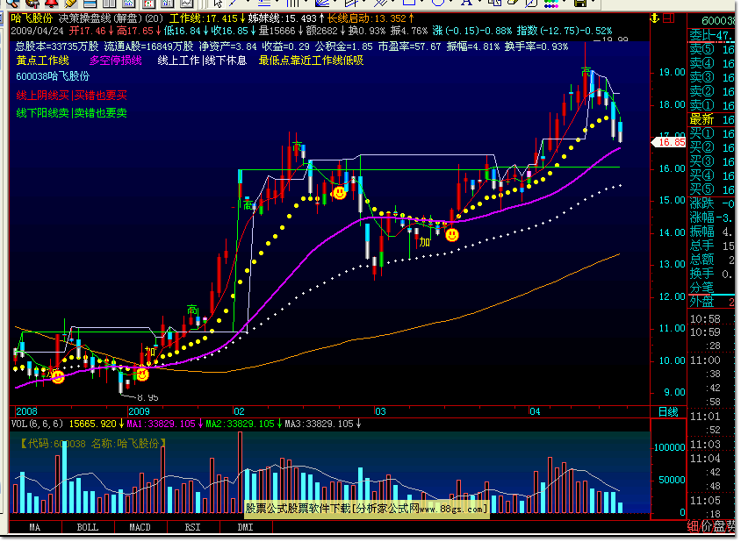Screen dimensions: 741x542
Task: Click the 委比 row in quote panel
Action: [x=712, y=35]
